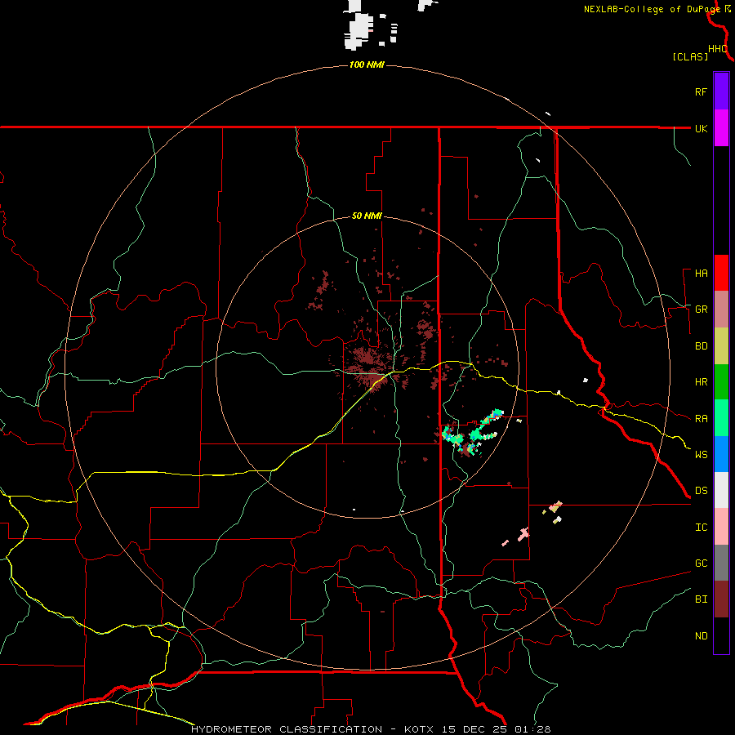Click the "IC" legend label
The width and height of the screenshot is (735, 735).
tap(701, 528)
